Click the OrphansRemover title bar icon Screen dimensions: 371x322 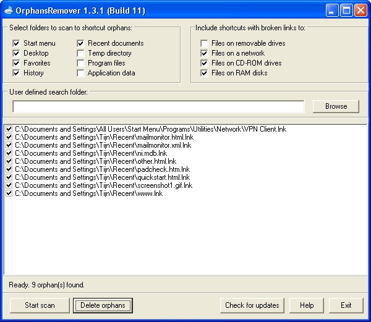click(9, 11)
